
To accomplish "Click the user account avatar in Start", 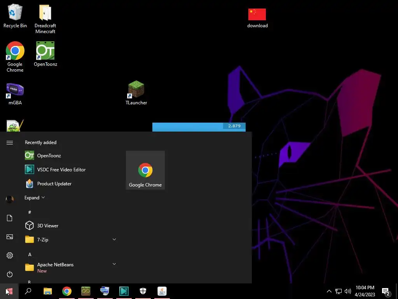I will click(x=10, y=199).
